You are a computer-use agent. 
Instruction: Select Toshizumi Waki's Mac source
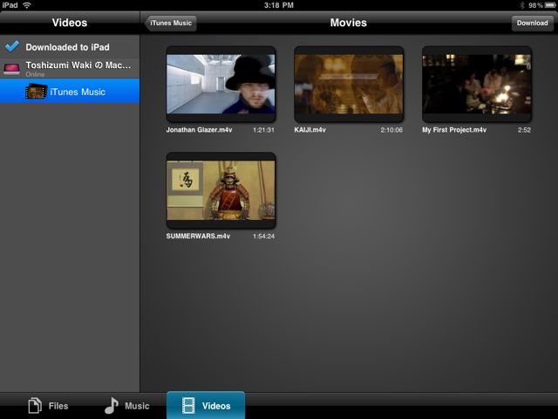coord(70,69)
